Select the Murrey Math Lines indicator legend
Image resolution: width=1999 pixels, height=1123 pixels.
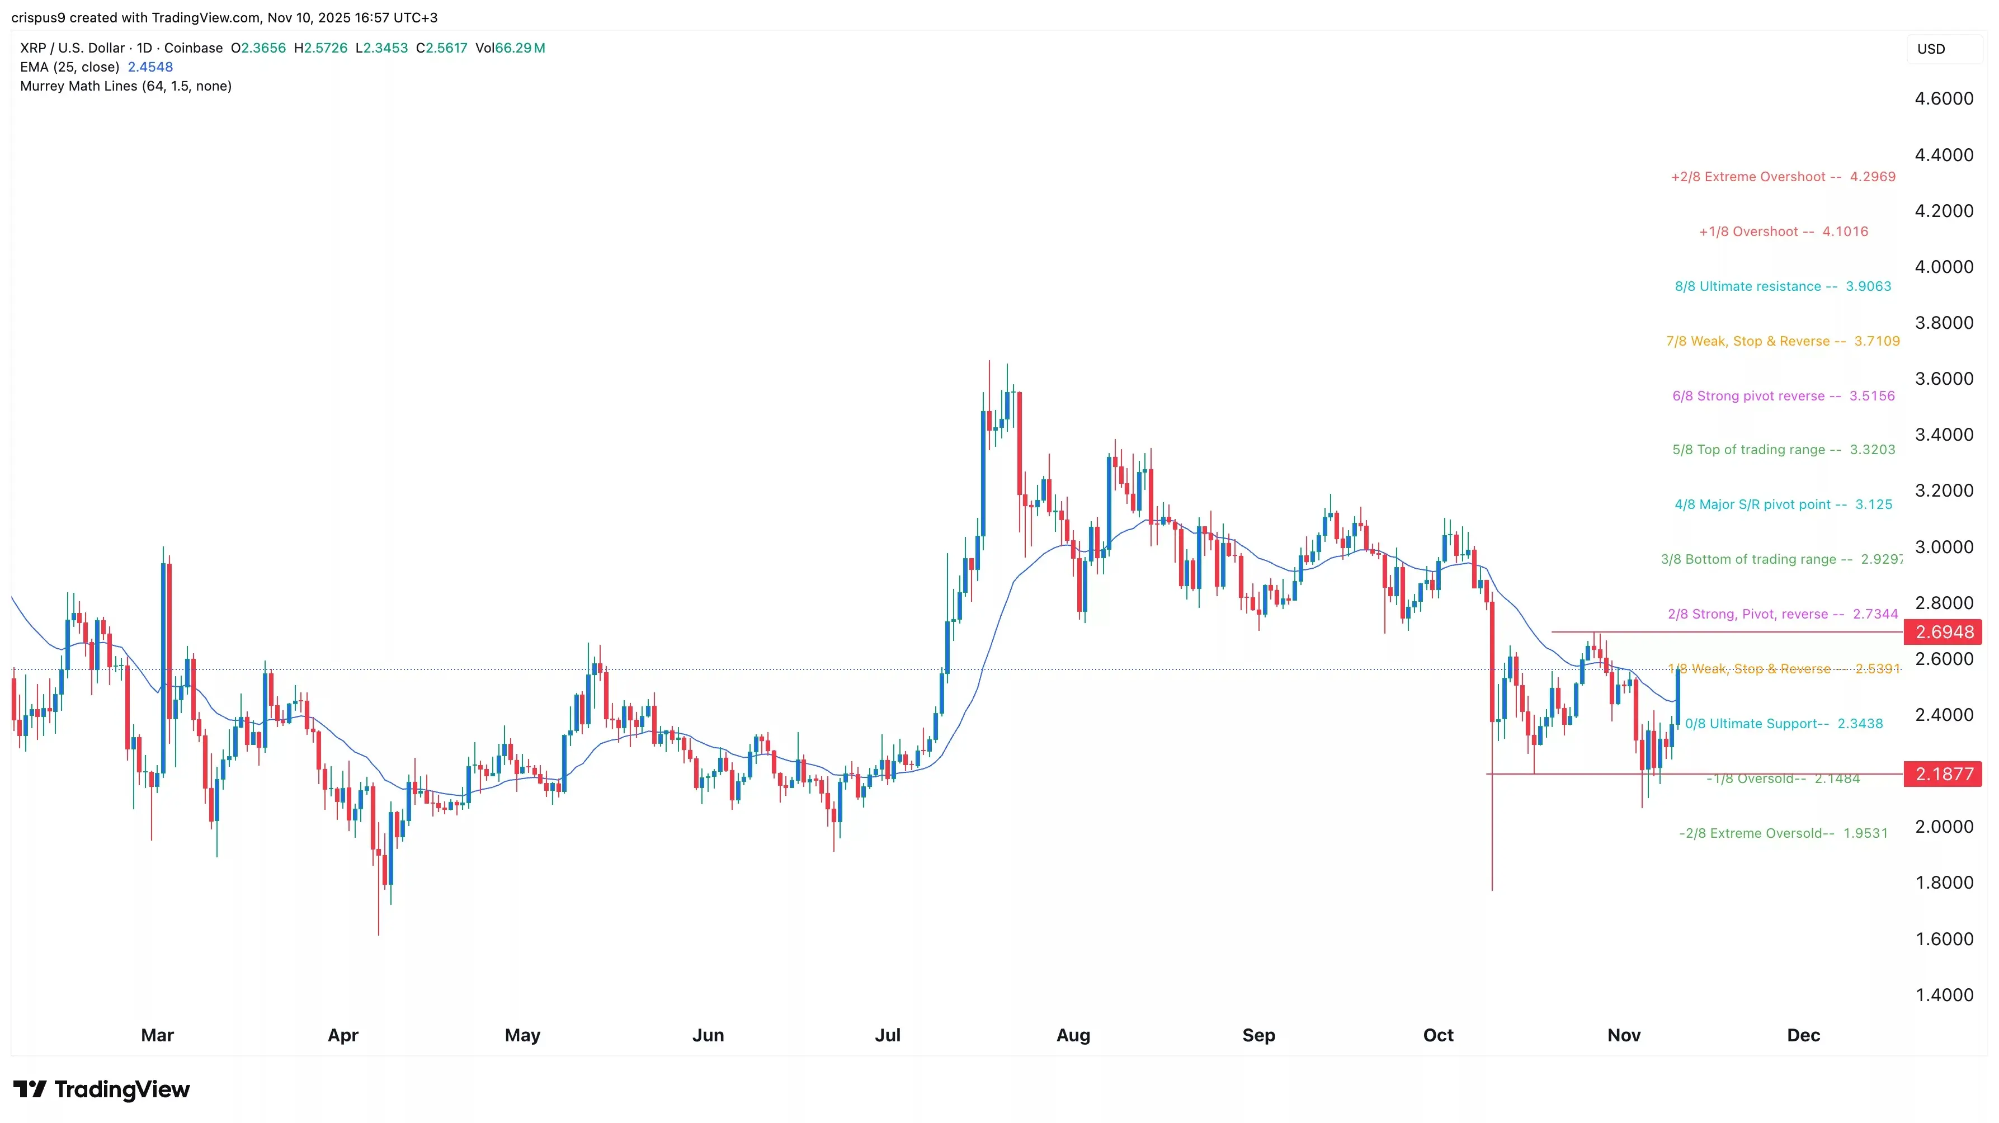coord(126,86)
